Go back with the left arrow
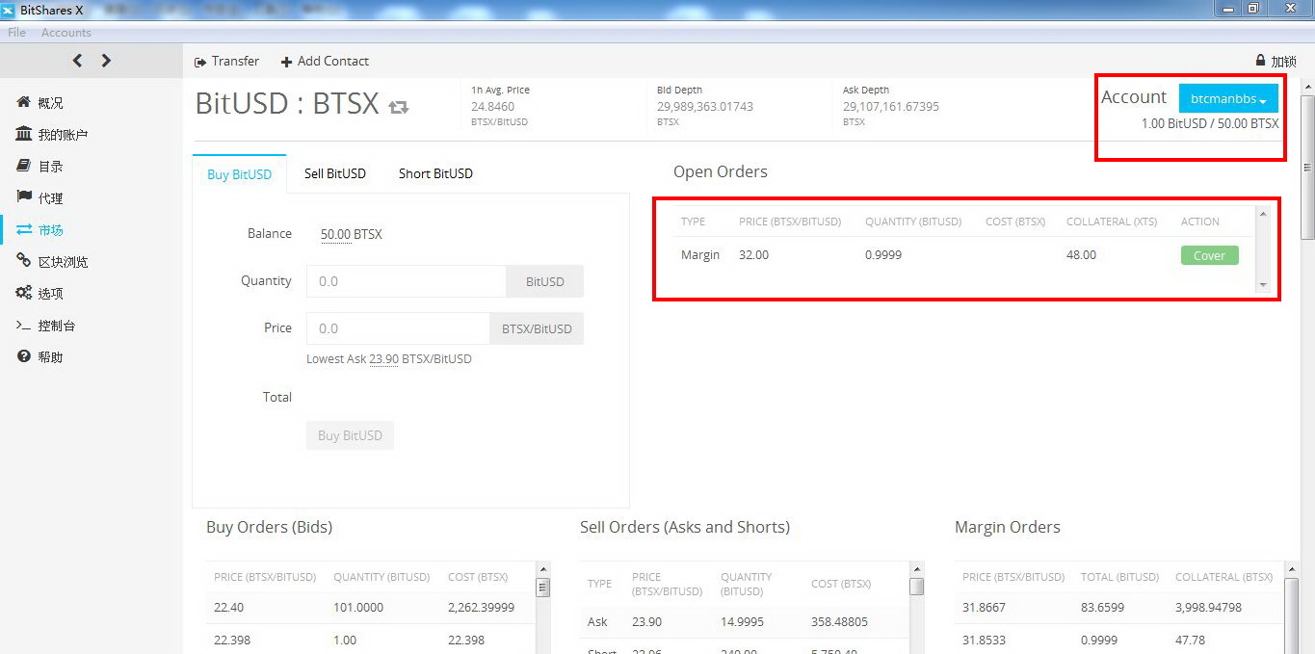This screenshot has width=1315, height=654. click(x=77, y=61)
